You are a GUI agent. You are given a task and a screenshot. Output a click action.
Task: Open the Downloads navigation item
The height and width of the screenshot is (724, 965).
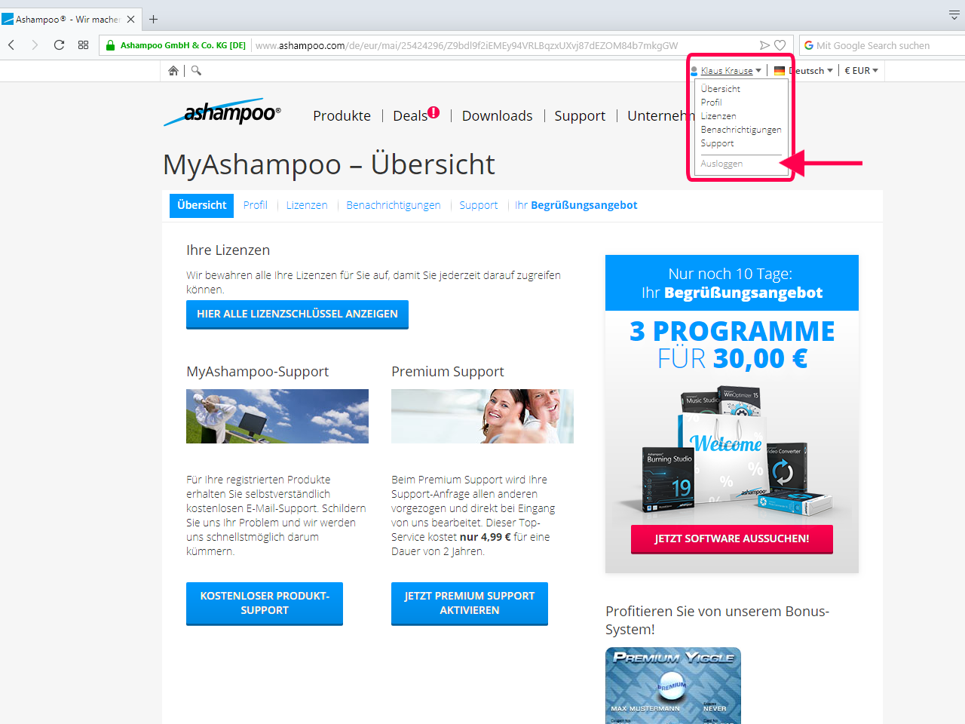pos(497,115)
